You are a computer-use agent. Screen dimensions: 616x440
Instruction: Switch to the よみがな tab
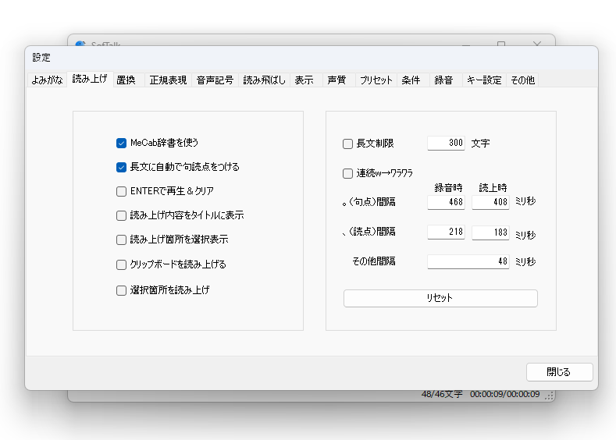[x=47, y=80]
